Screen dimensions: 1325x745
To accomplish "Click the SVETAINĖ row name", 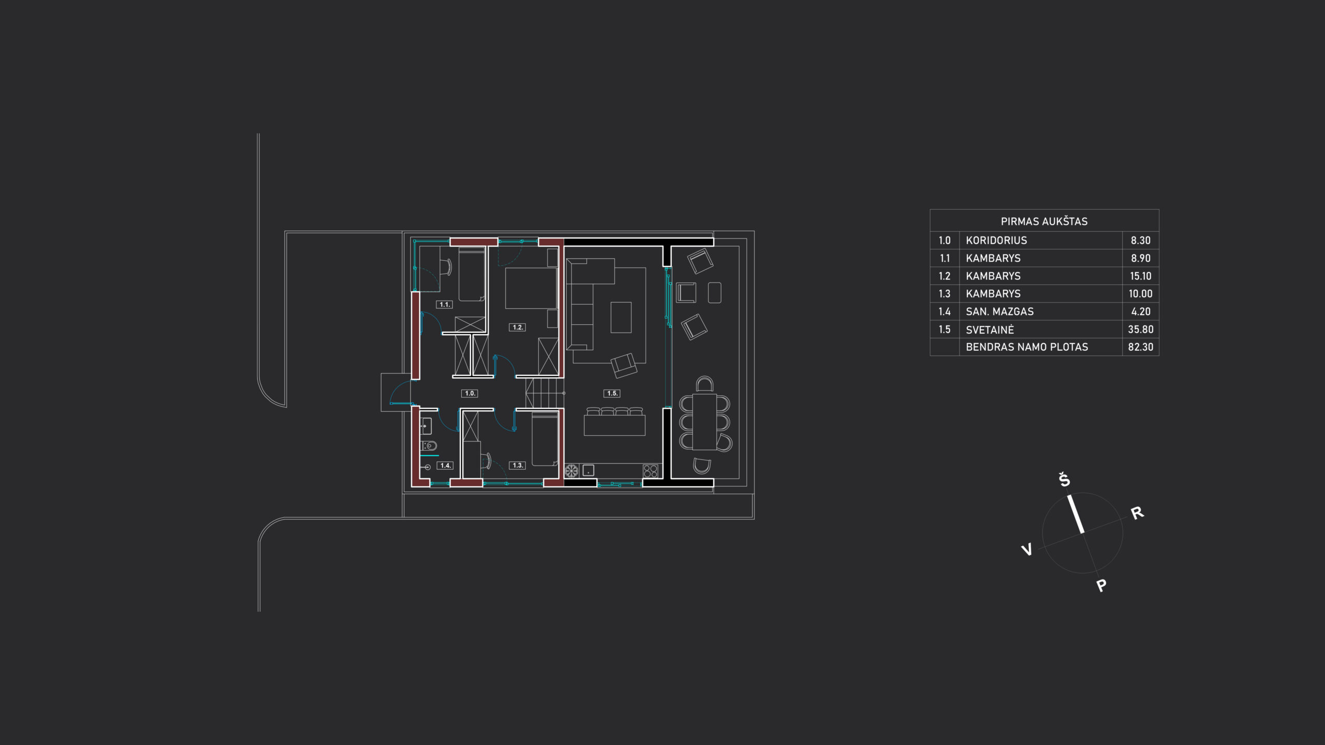I will (990, 330).
